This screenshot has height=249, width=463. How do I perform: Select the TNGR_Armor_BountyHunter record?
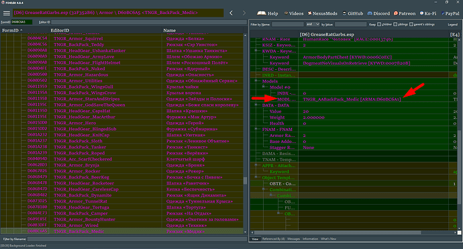(x=85, y=219)
